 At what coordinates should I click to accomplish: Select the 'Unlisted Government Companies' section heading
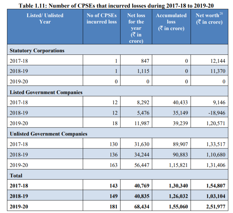(x=49, y=134)
